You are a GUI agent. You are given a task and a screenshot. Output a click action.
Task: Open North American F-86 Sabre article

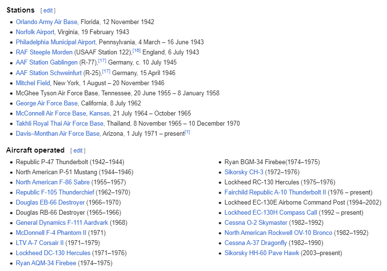tap(53, 182)
